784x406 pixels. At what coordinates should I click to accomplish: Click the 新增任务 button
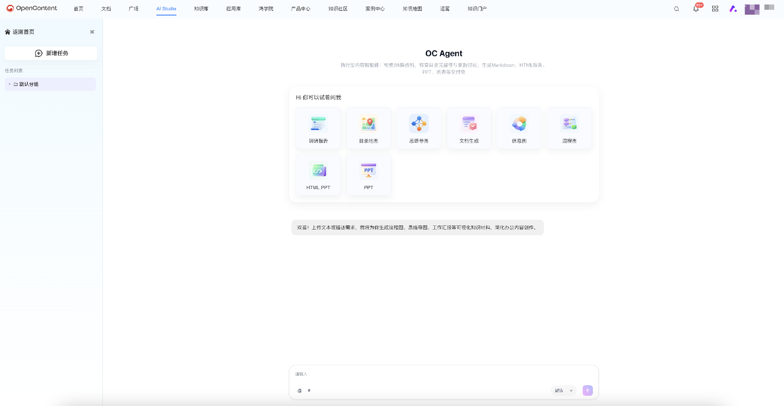(x=51, y=53)
